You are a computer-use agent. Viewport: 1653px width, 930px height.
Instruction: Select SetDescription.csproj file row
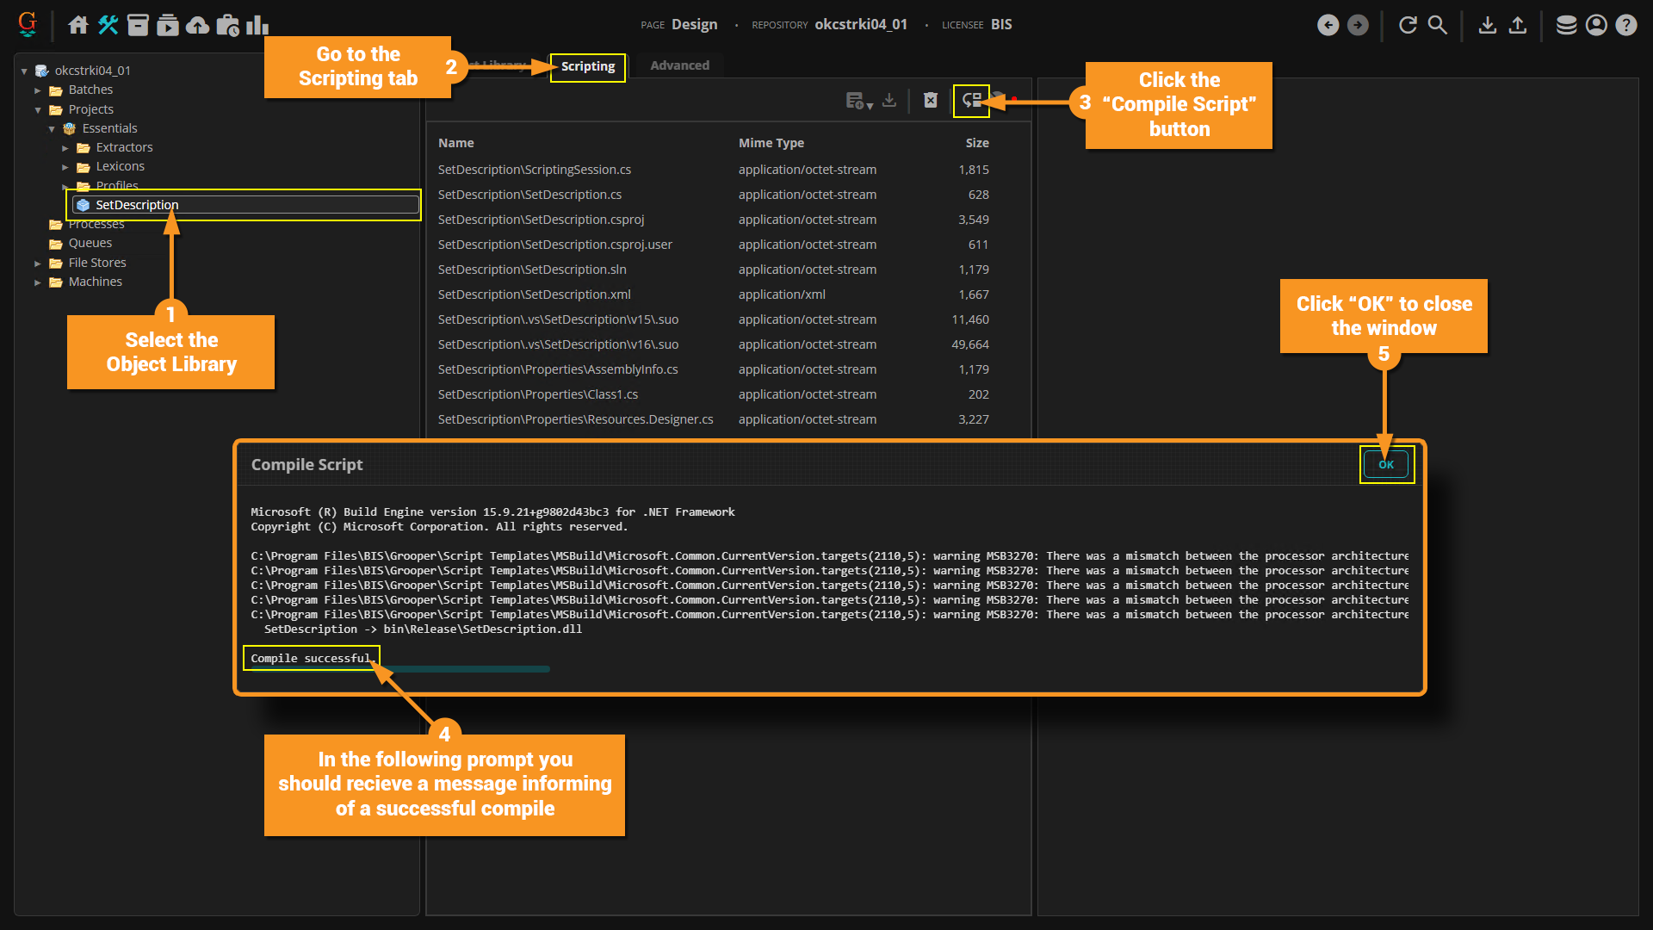point(541,220)
